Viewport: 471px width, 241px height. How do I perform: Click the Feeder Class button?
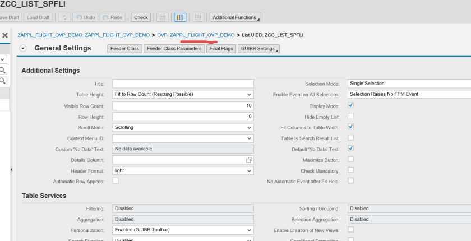point(124,49)
